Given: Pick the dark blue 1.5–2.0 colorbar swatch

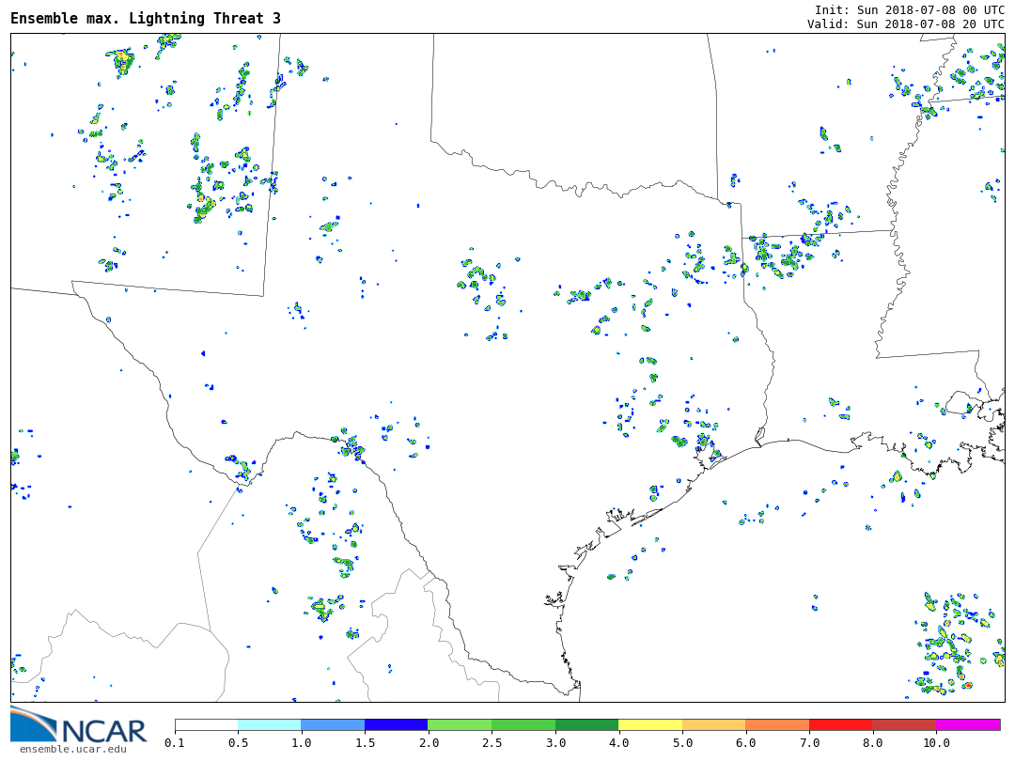Looking at the screenshot, I should pyautogui.click(x=397, y=725).
